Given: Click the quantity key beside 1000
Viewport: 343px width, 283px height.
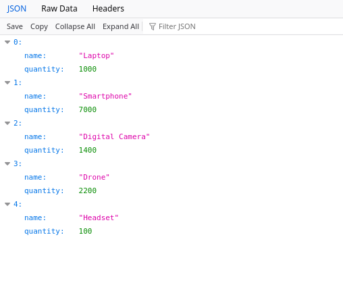Looking at the screenshot, I should [44, 69].
